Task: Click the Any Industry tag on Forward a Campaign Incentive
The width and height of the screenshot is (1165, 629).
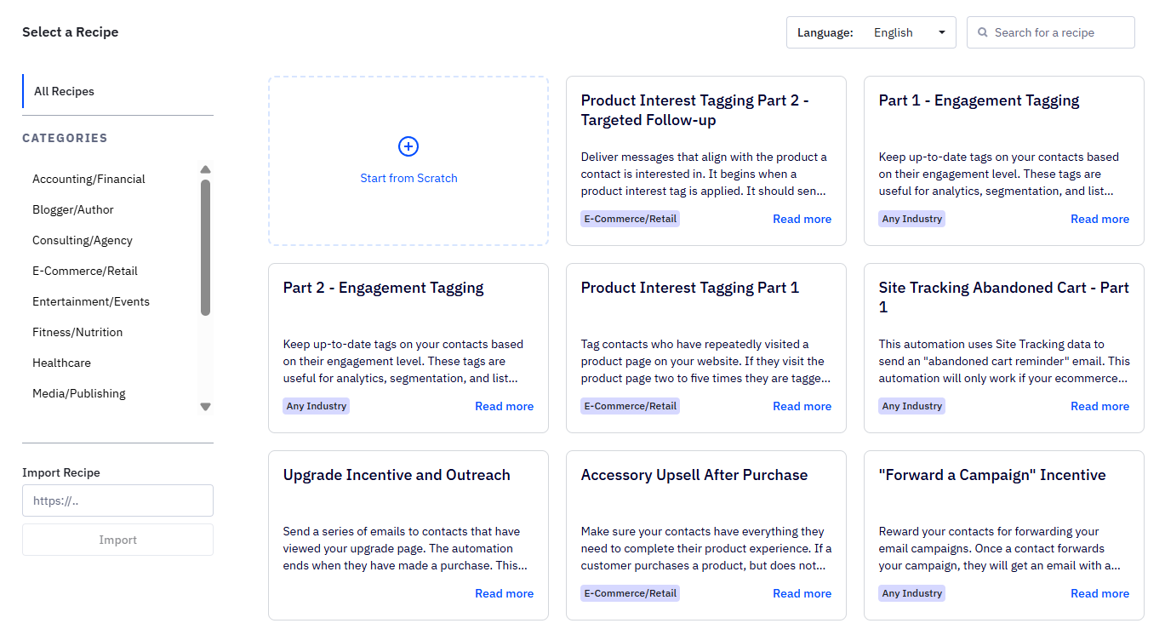Action: pos(911,593)
